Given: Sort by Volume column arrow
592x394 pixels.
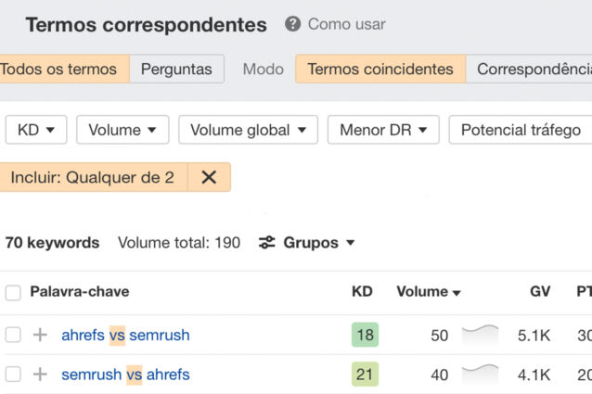Looking at the screenshot, I should pos(457,293).
